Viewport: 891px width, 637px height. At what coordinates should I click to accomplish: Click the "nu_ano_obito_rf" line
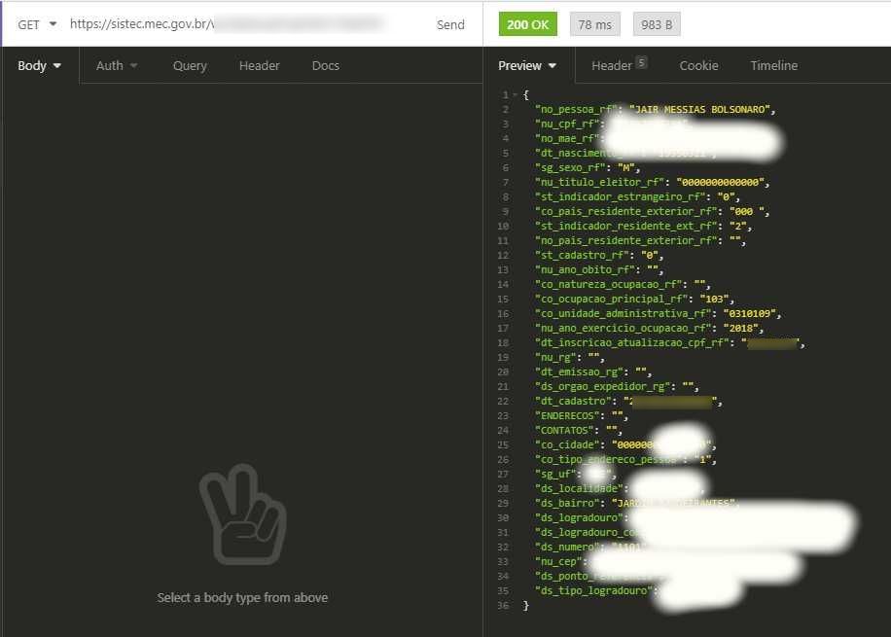tap(599, 269)
